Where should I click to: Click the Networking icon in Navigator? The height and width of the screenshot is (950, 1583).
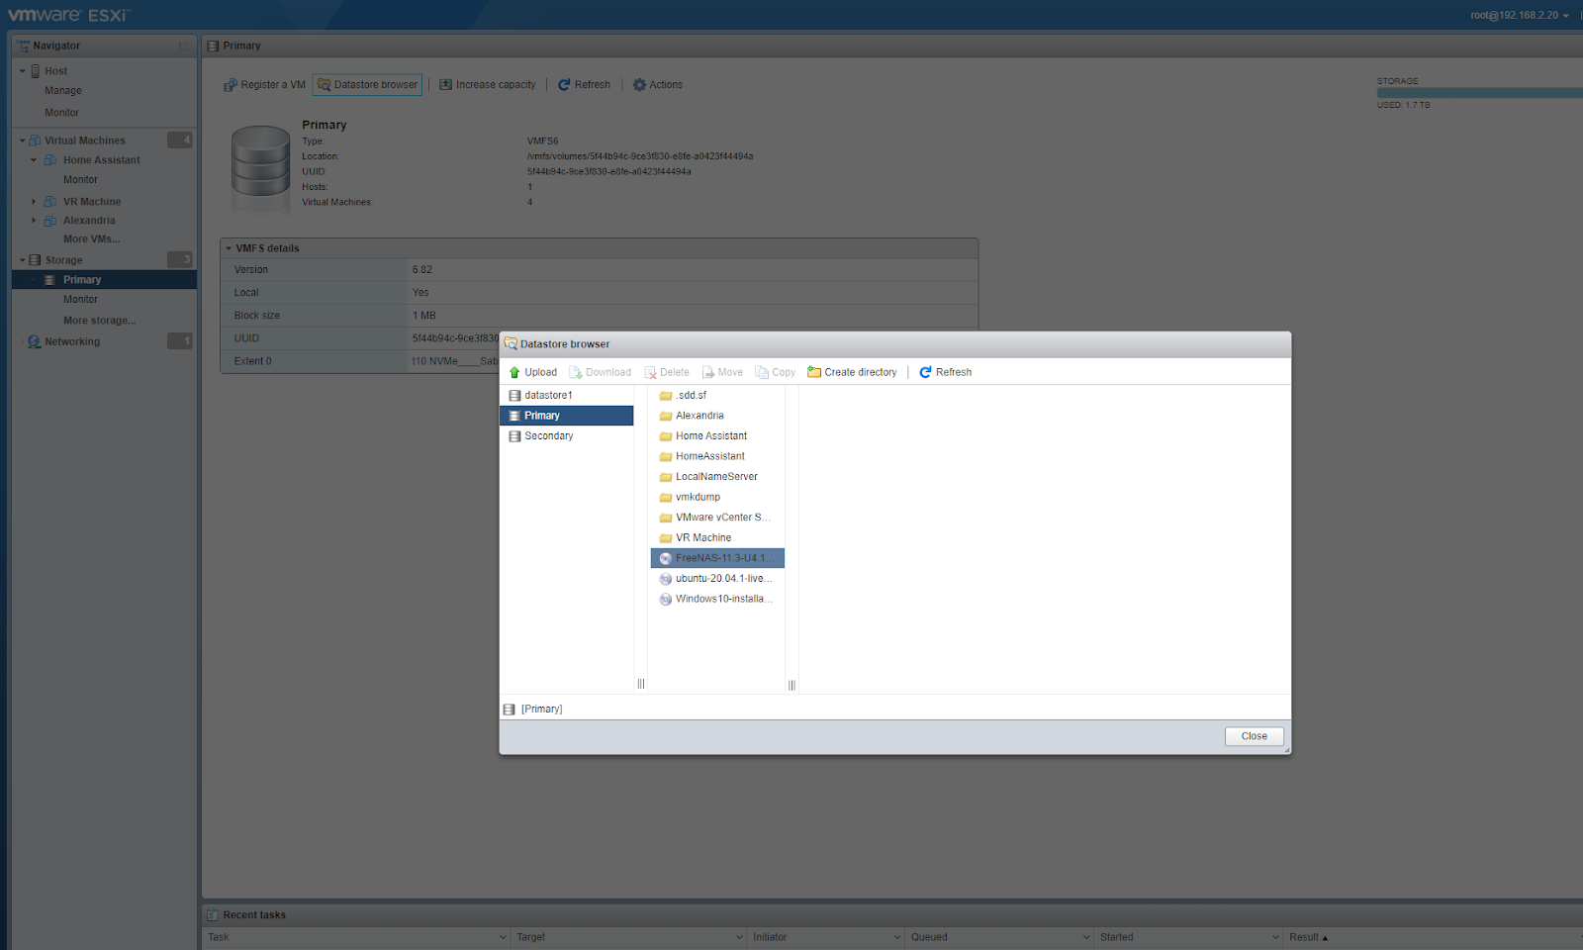(x=35, y=342)
